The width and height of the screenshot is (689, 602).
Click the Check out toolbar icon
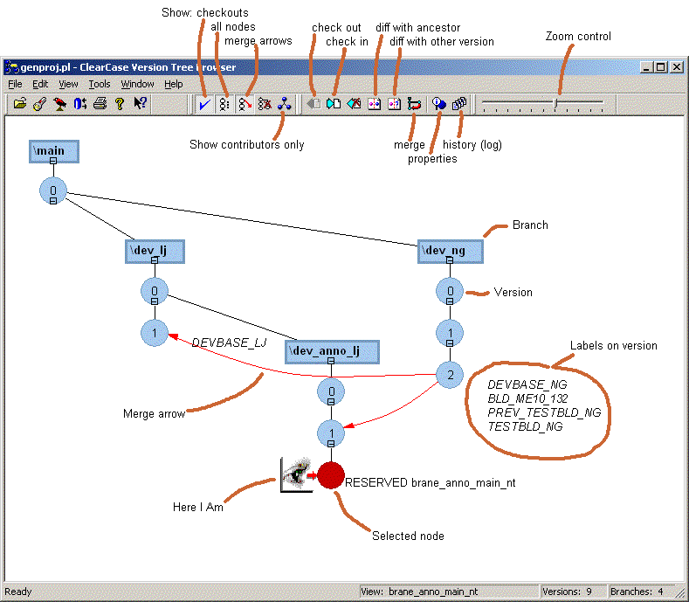[313, 104]
